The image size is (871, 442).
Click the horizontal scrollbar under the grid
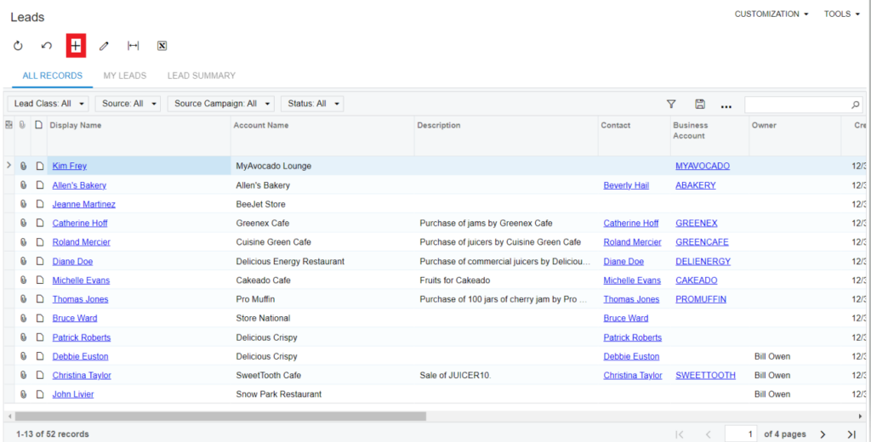coord(221,416)
